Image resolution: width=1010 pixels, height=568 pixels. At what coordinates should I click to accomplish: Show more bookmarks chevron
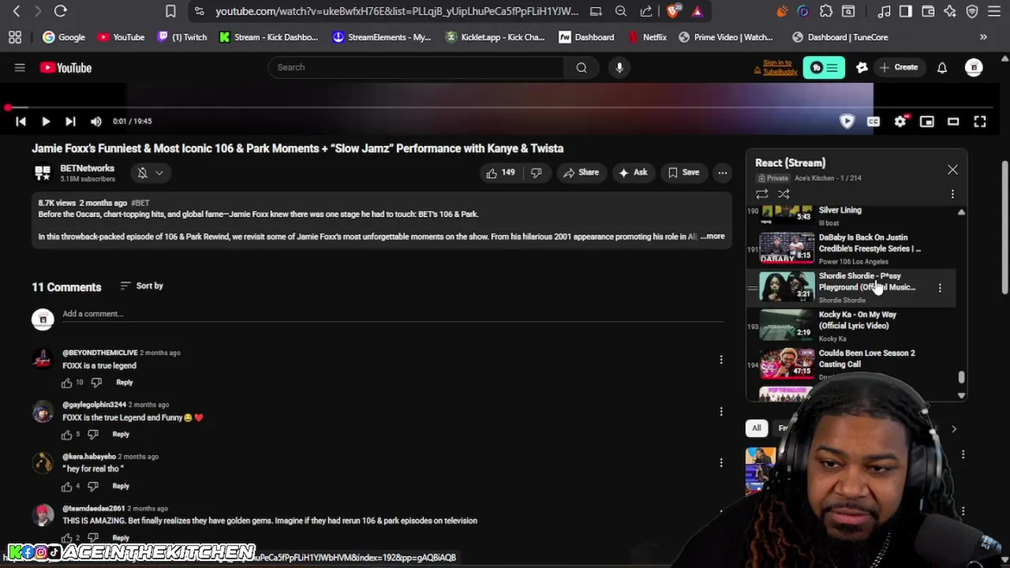coord(983,37)
